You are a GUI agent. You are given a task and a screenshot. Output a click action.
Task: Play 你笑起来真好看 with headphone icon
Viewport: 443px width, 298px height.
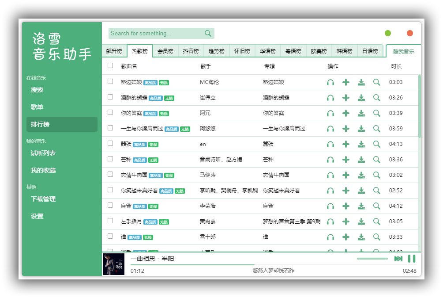tap(330, 191)
